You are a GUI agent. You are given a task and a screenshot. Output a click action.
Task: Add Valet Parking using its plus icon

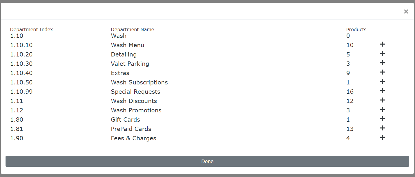click(x=382, y=63)
